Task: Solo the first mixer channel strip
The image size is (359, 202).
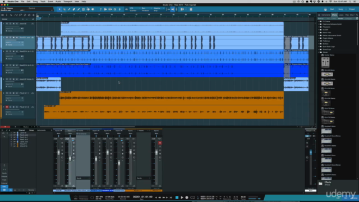Action: point(62,146)
